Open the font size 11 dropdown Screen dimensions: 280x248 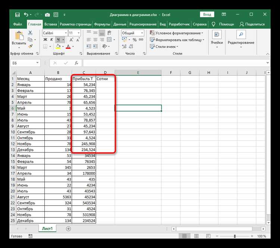point(78,33)
